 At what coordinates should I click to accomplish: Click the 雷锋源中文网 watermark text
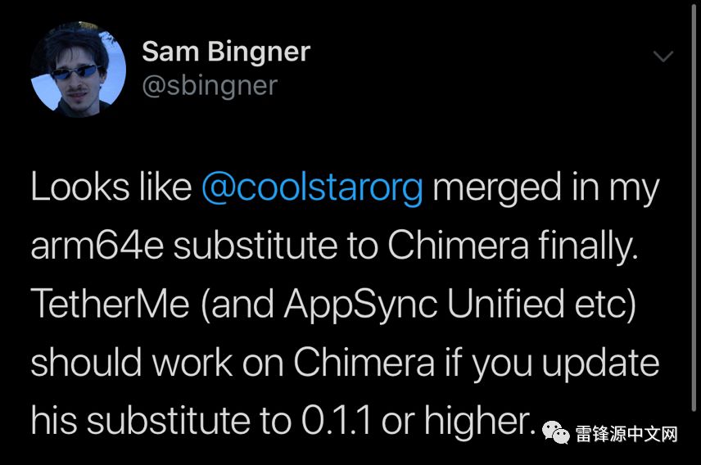(626, 434)
